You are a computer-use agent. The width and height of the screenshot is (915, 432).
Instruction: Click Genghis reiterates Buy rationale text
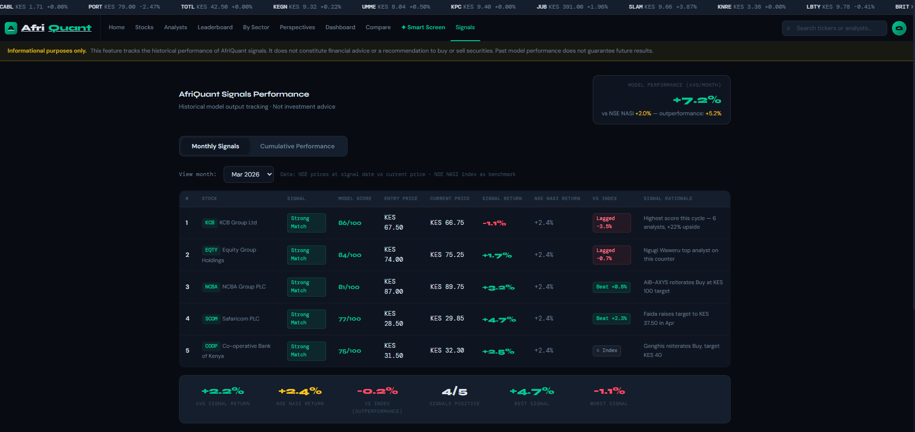681,351
